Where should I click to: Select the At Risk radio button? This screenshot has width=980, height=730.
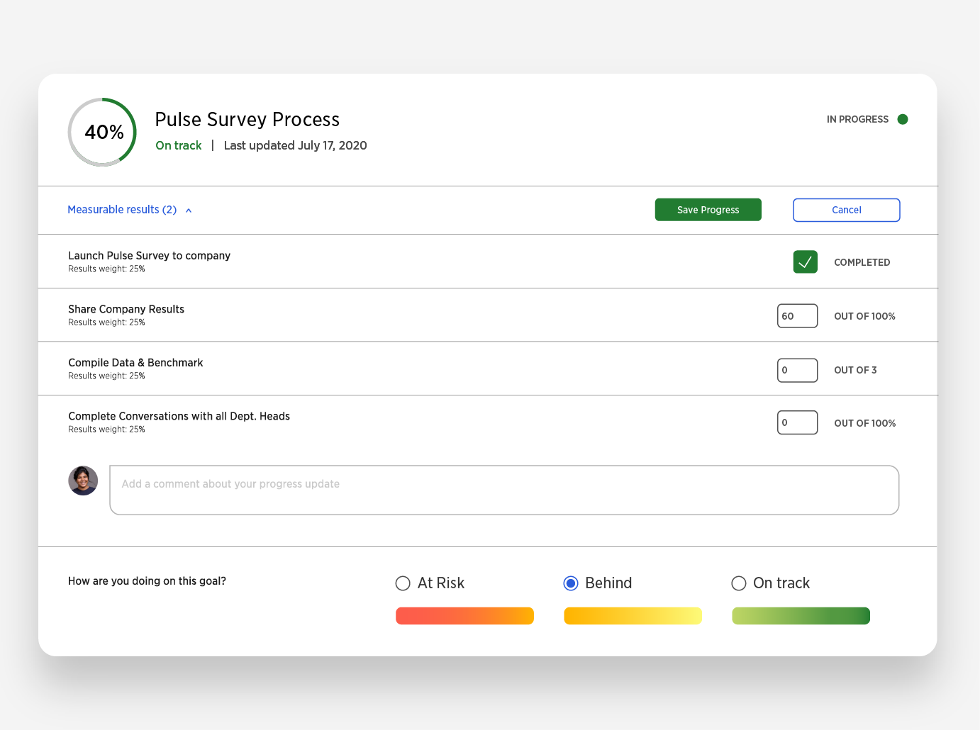(x=403, y=583)
